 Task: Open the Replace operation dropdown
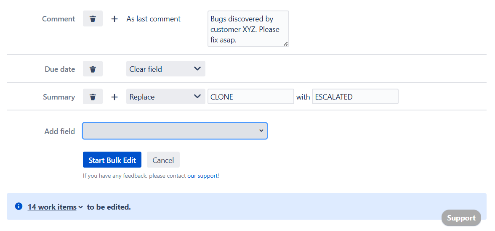165,97
